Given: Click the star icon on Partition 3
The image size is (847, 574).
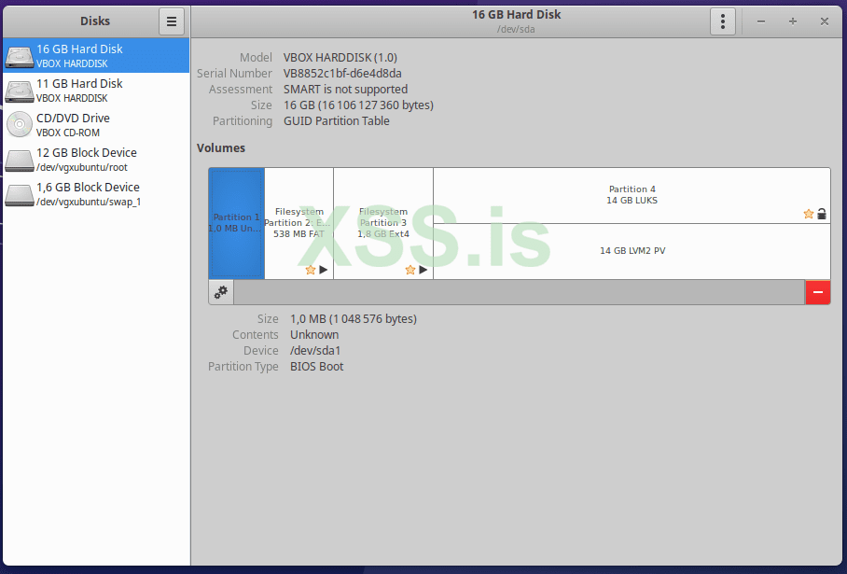Looking at the screenshot, I should click(410, 269).
